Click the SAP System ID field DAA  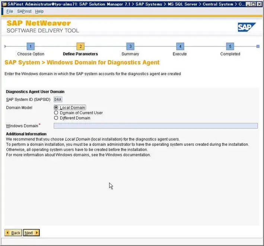coord(58,99)
